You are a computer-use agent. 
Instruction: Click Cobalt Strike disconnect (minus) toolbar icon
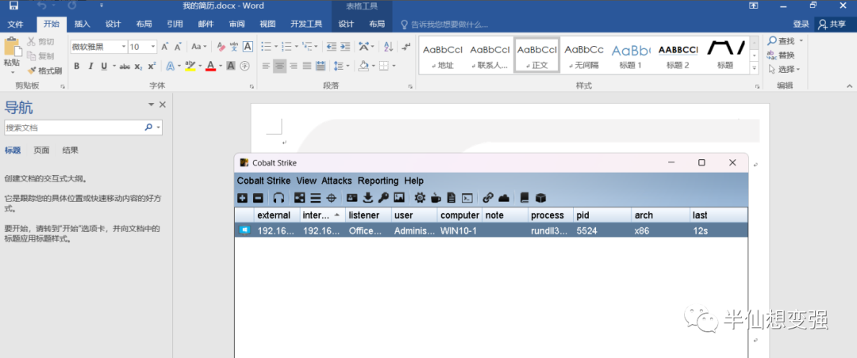(x=258, y=197)
